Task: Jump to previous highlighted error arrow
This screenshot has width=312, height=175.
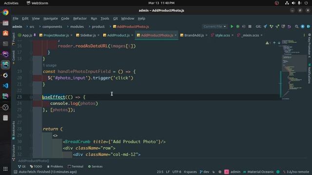Action: pyautogui.click(x=274, y=43)
